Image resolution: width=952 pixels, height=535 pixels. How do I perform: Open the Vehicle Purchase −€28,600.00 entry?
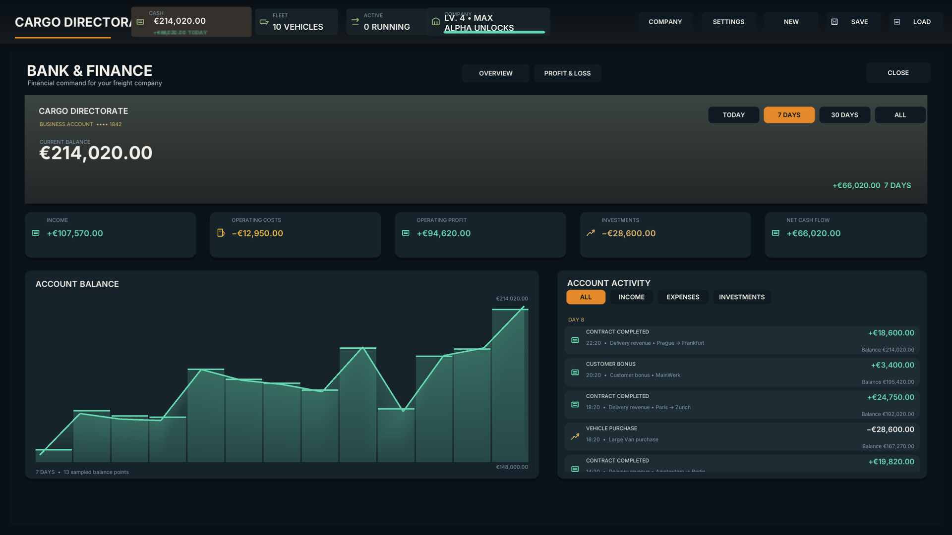point(742,437)
